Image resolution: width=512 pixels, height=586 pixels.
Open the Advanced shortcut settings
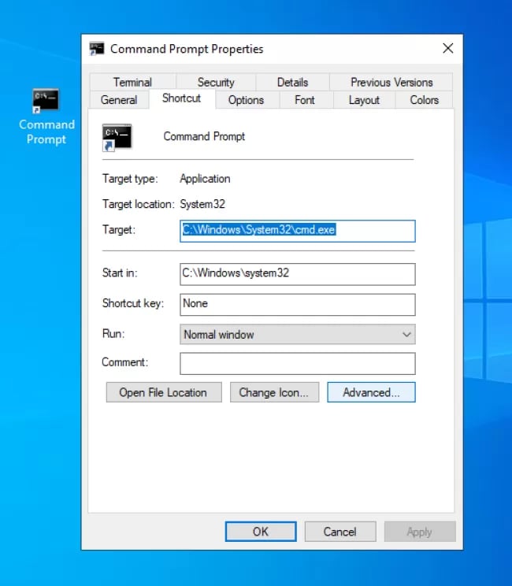click(371, 392)
